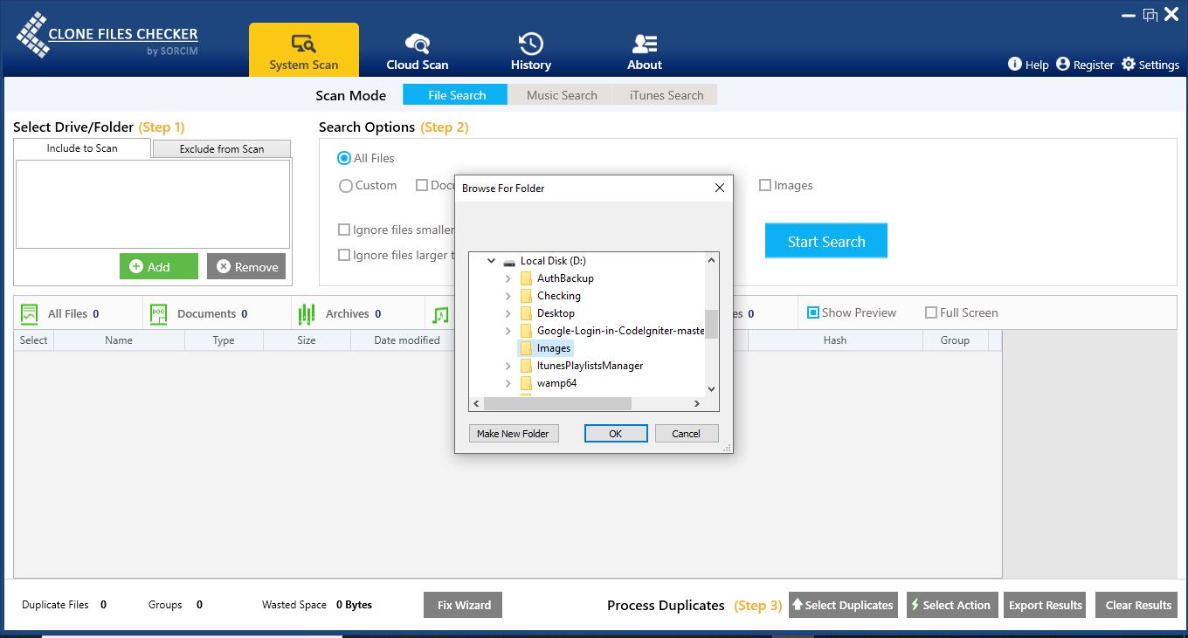Close the Browse For Folder dialog

(x=719, y=188)
